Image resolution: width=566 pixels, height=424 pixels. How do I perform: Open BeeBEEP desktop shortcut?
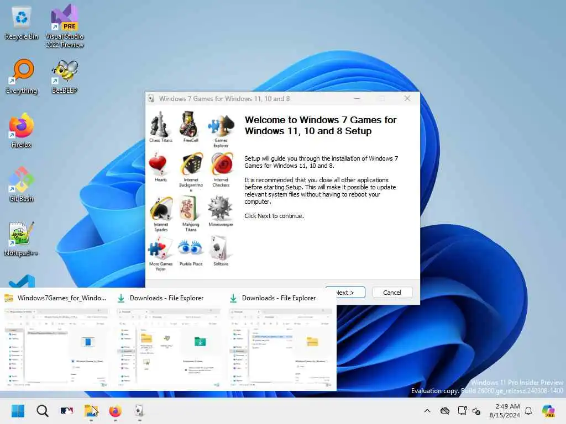[x=65, y=77]
